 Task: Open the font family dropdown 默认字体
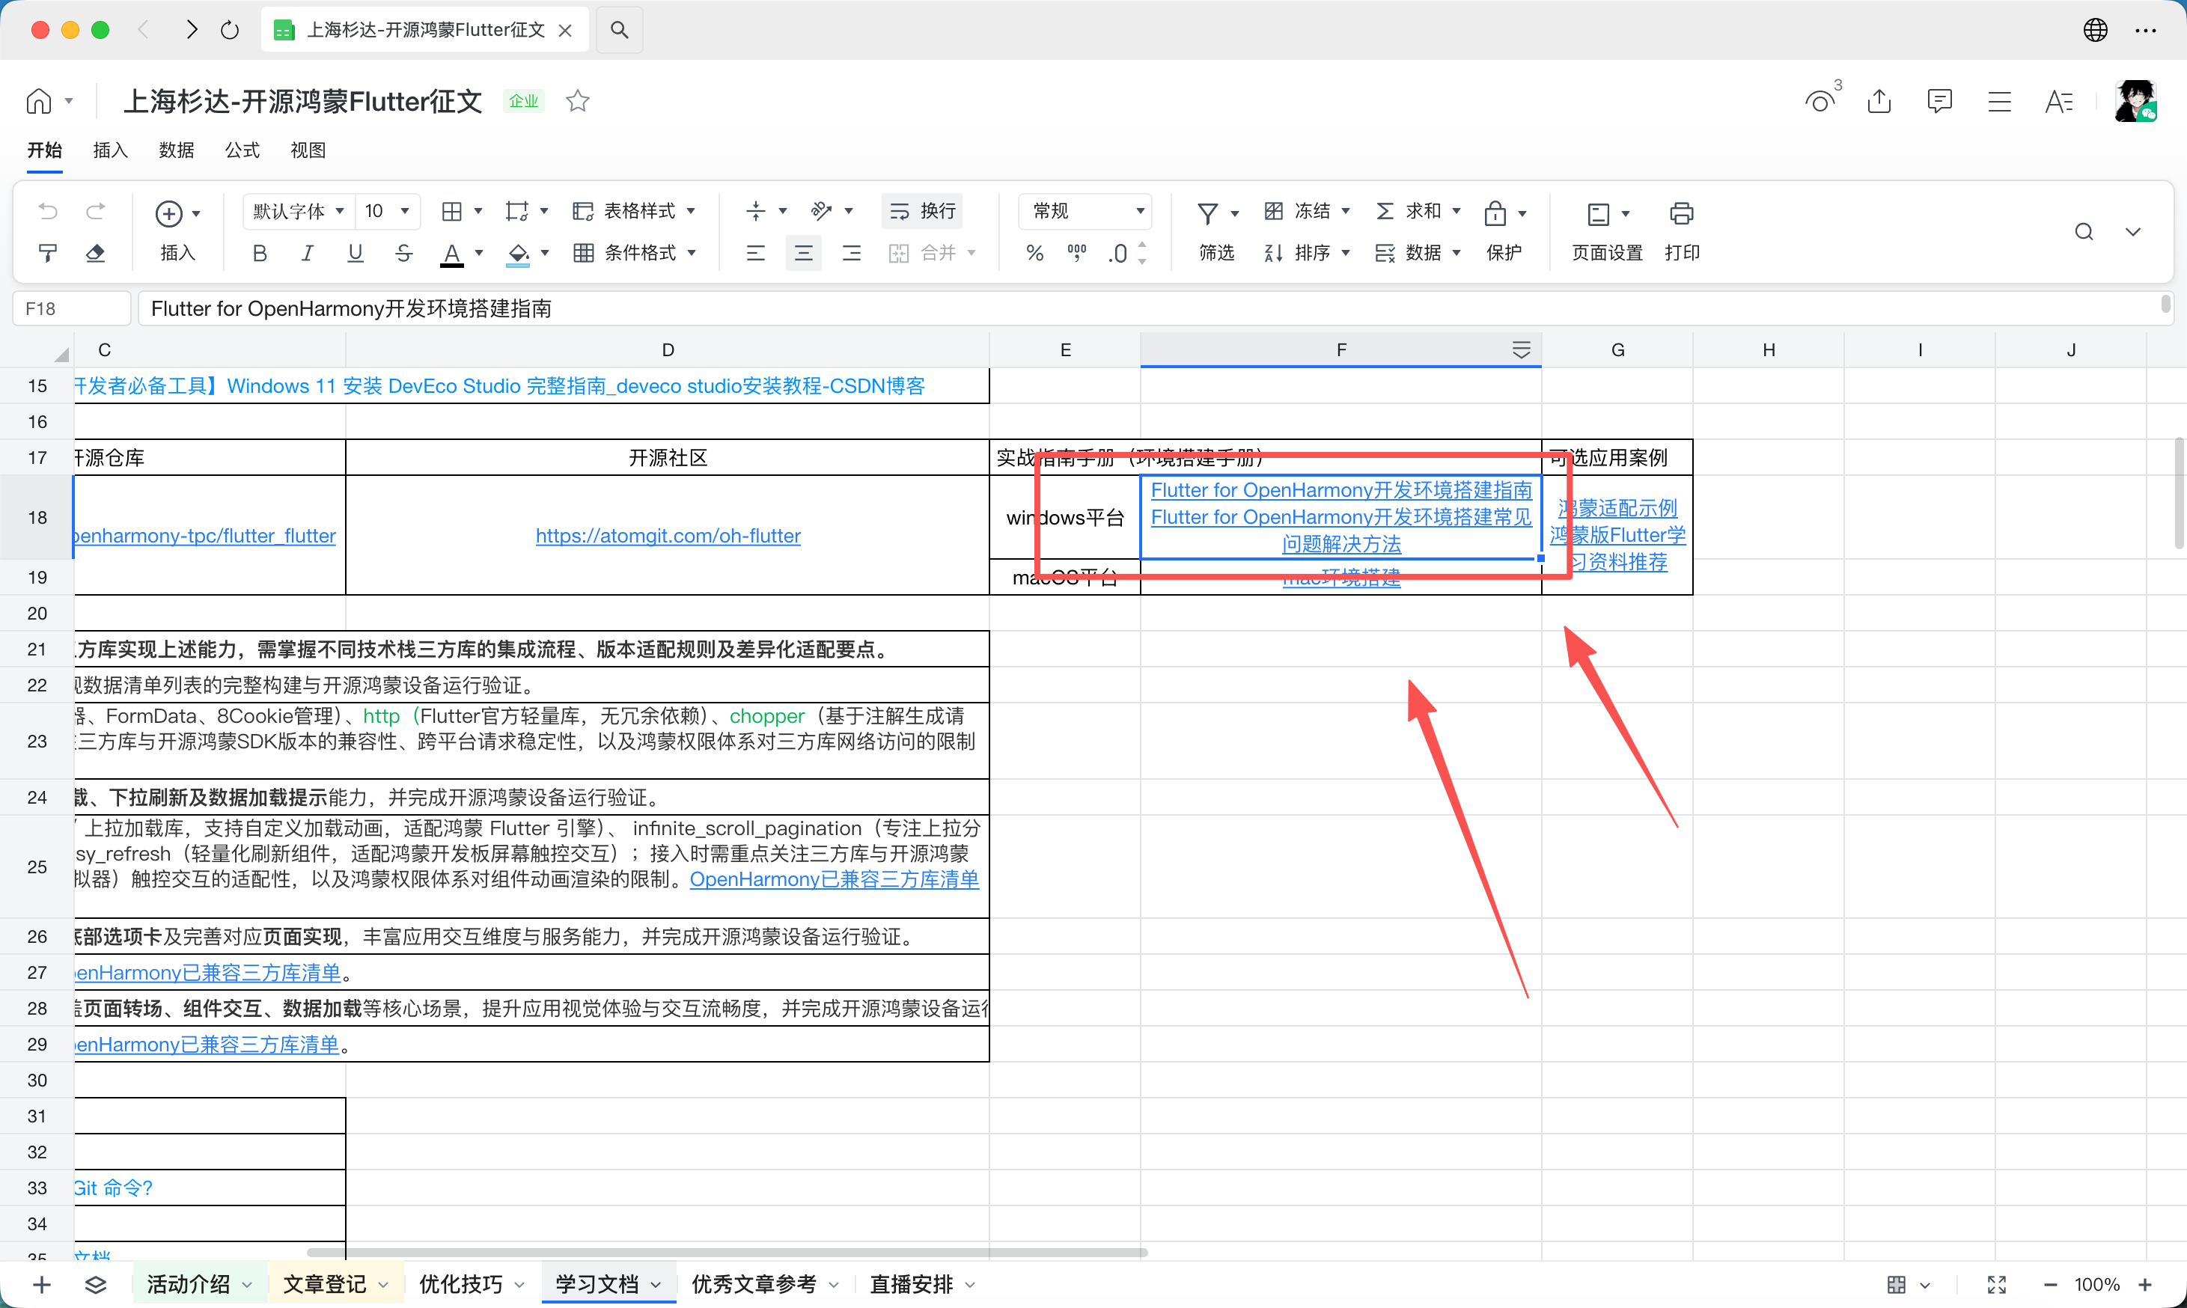299,212
